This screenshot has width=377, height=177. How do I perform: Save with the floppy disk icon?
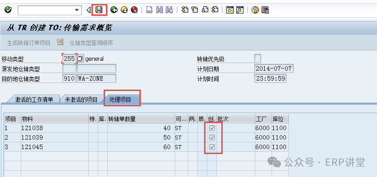coord(99,10)
